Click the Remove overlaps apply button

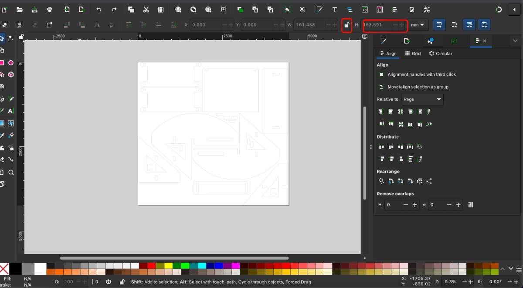[x=471, y=205]
